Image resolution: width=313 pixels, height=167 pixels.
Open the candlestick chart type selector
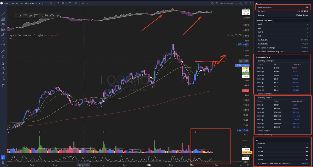pyautogui.click(x=51, y=3)
